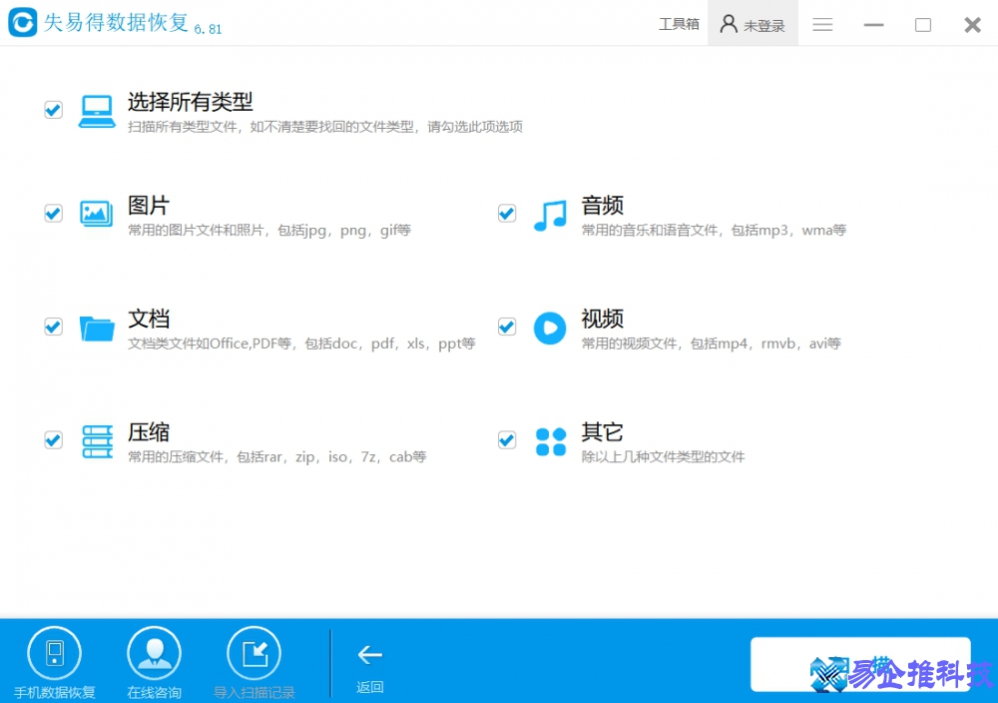Click the dots icon for 其它 file type

[550, 439]
